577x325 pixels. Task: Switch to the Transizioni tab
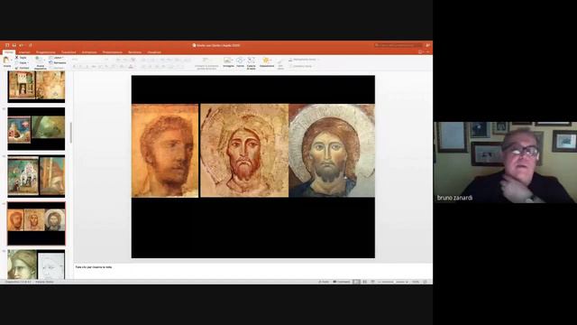point(69,52)
